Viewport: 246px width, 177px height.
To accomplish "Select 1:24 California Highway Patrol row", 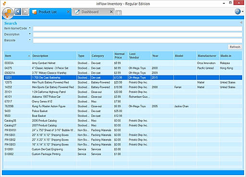I will 123,92.
